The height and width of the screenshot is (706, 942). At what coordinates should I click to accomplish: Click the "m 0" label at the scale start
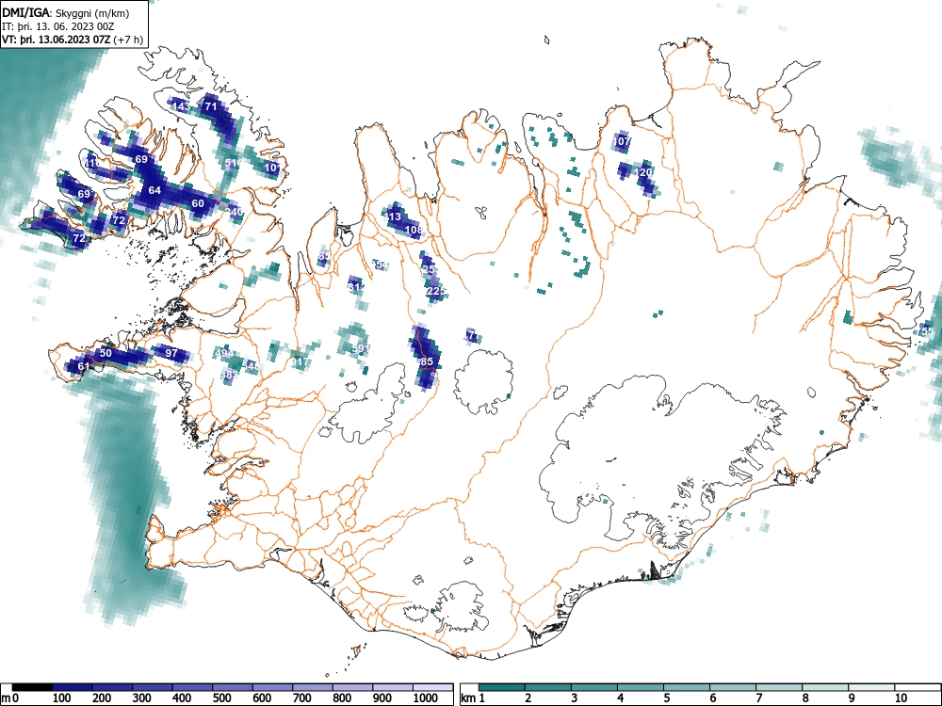point(9,698)
